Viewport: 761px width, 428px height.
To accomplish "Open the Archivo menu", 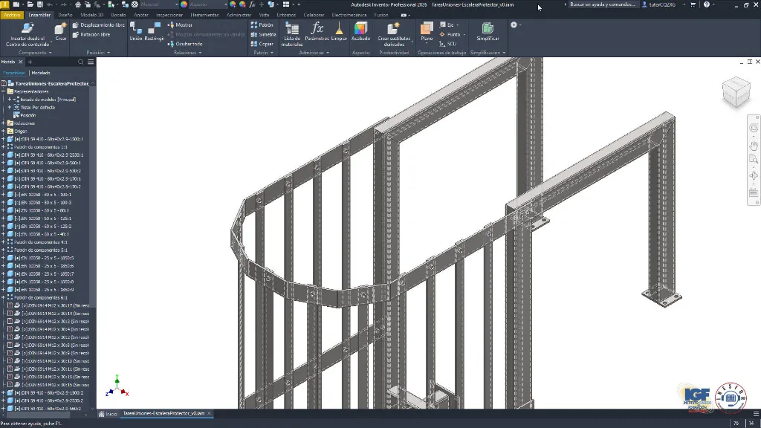I will coord(12,15).
